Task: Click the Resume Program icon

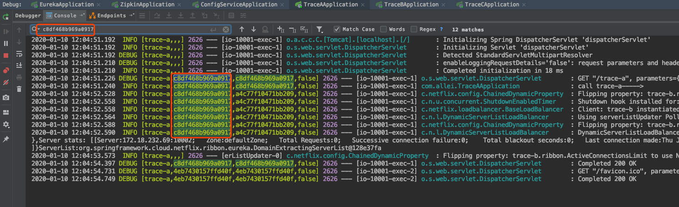Action: point(6,31)
